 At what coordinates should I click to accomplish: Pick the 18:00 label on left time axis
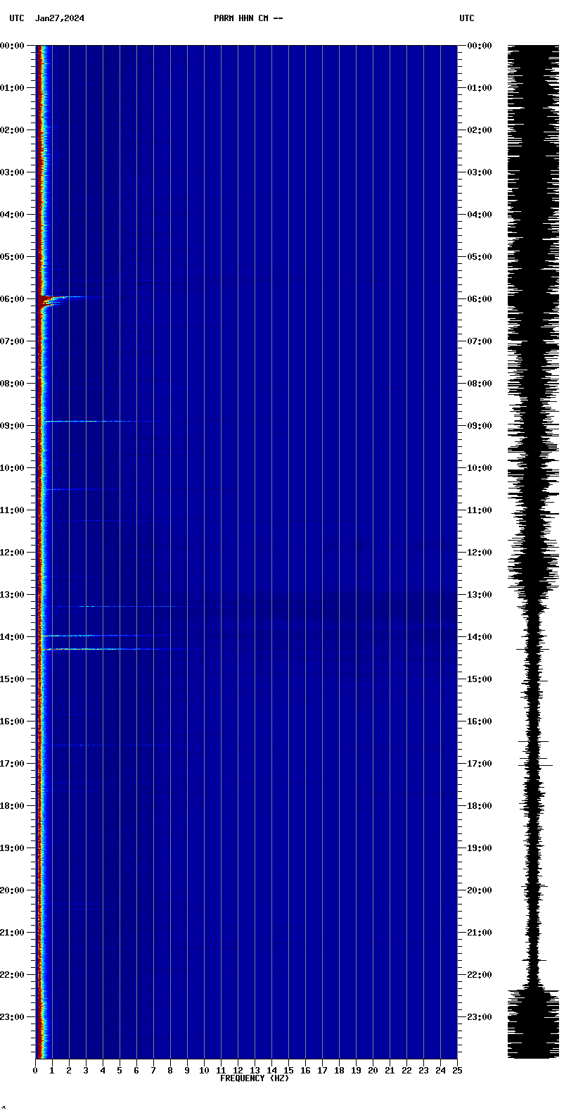[14, 806]
